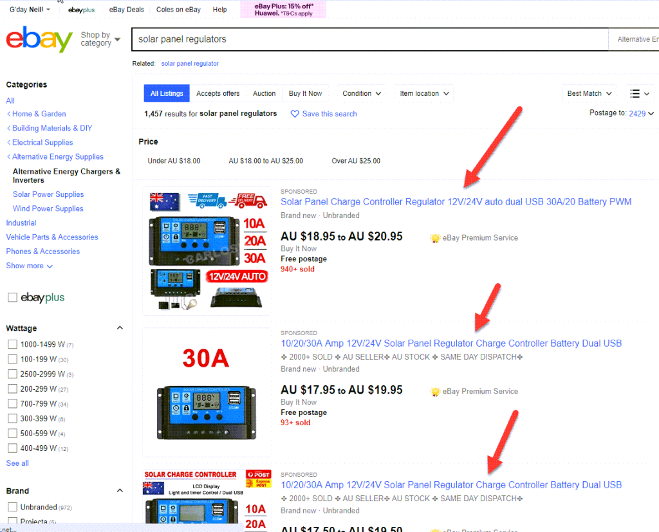Click the ebayplus logo in top bar
659x532 pixels.
82,10
